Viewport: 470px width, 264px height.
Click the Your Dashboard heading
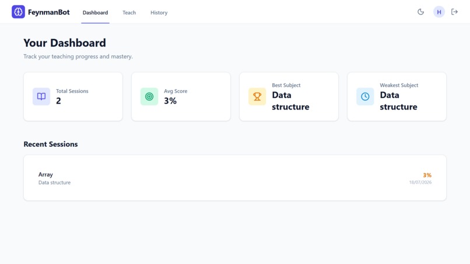point(65,43)
